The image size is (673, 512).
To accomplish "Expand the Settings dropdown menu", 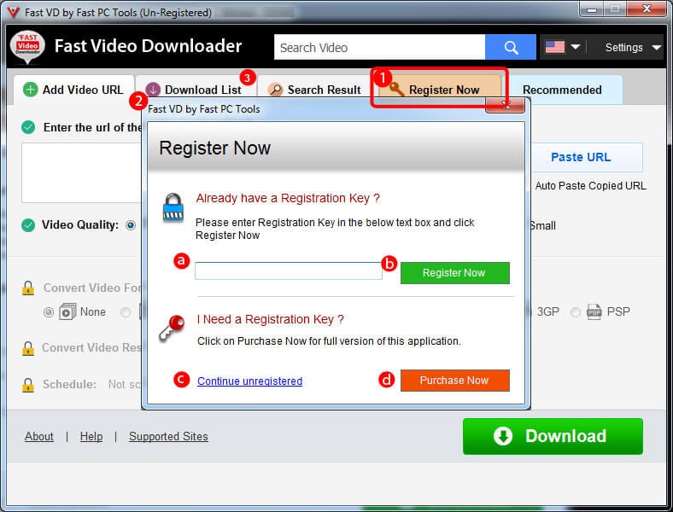I will [633, 47].
